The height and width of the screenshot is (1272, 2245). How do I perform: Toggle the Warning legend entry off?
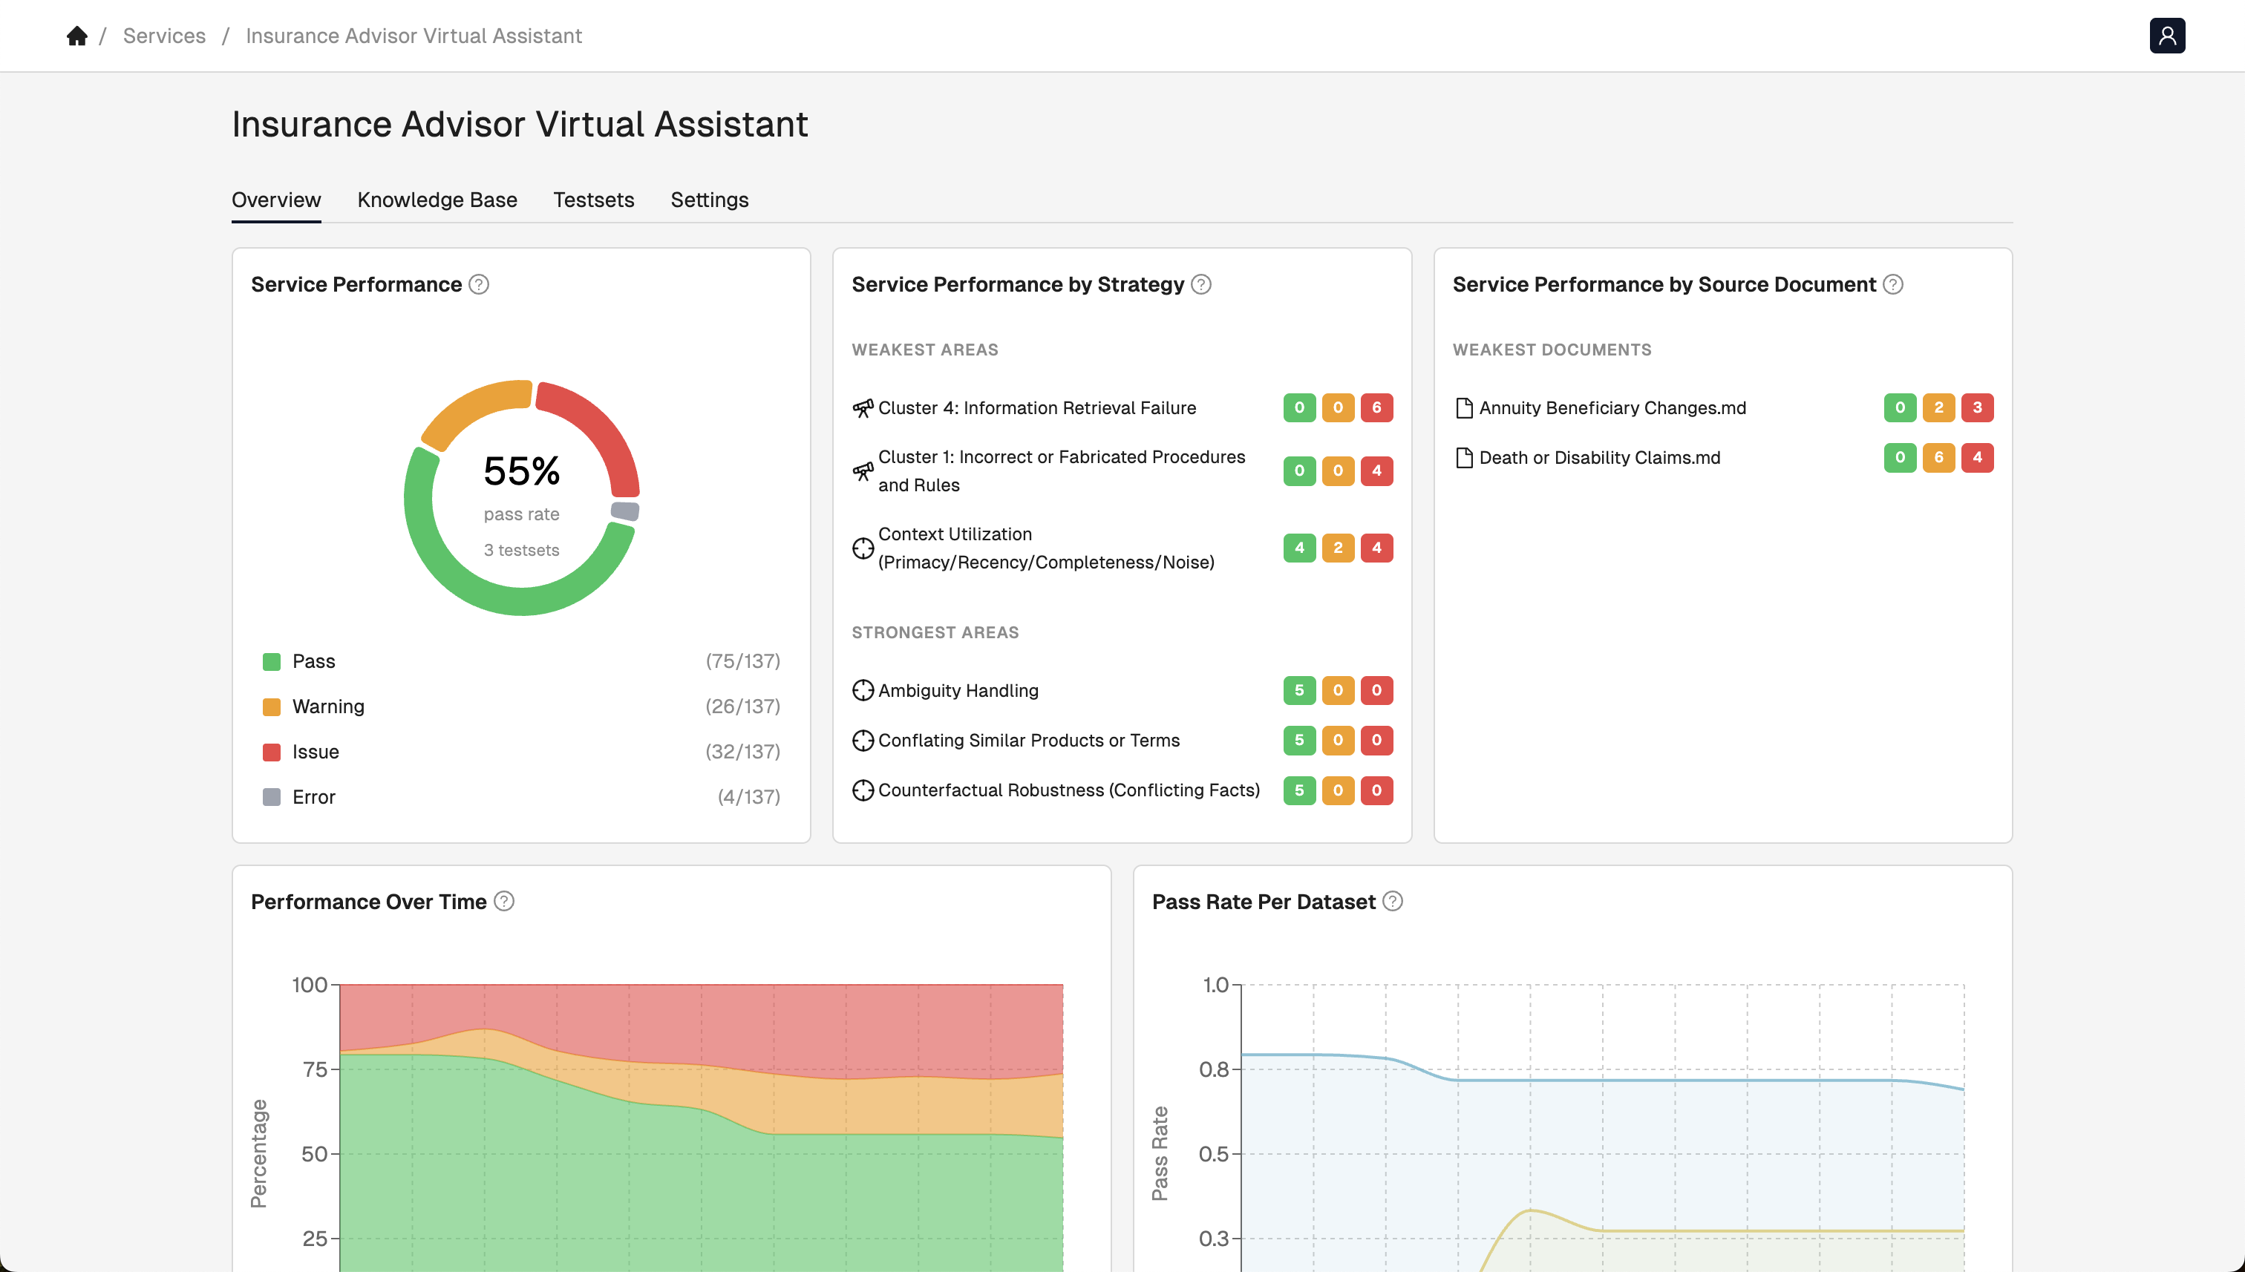tap(329, 706)
